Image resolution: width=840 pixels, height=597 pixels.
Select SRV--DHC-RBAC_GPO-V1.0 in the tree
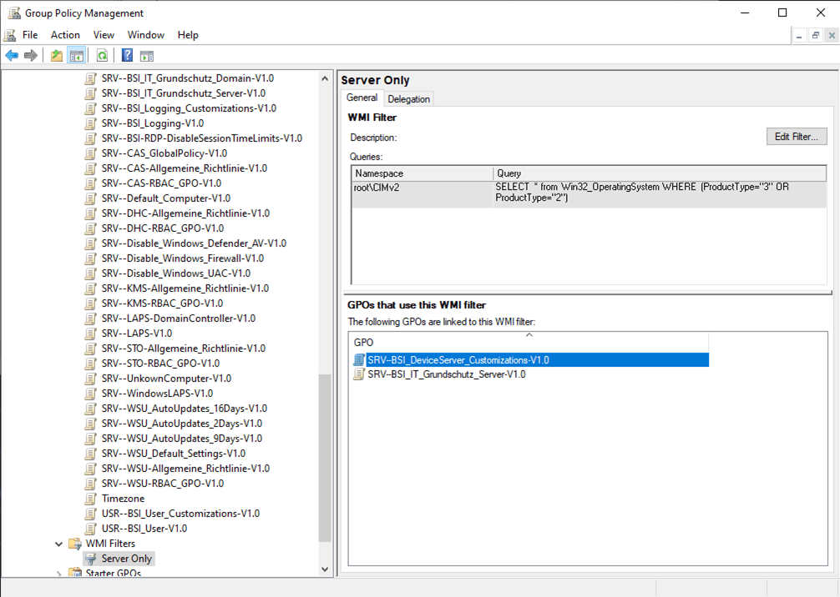pyautogui.click(x=163, y=228)
